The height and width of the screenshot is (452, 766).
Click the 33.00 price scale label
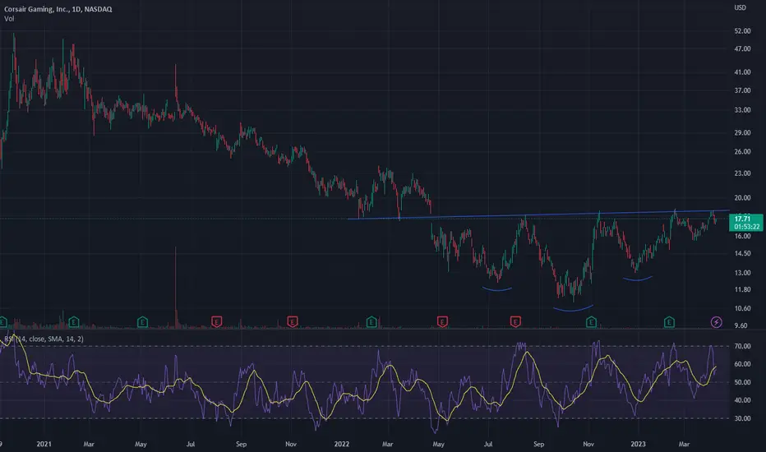742,110
